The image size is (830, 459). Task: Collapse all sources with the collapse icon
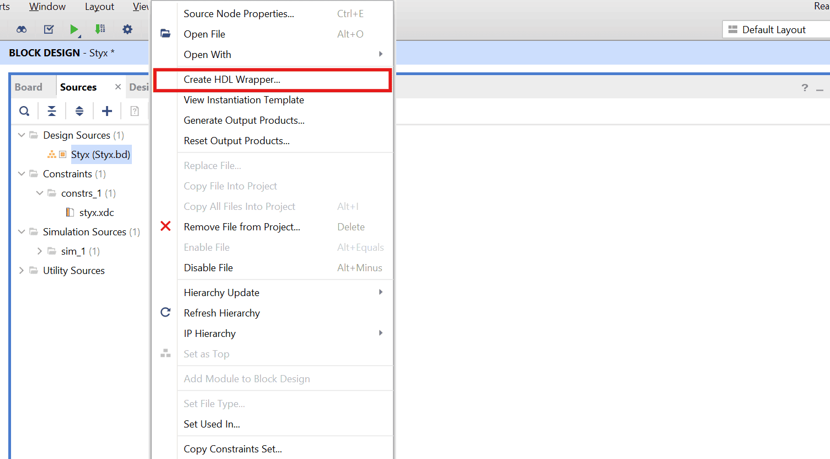(x=52, y=111)
